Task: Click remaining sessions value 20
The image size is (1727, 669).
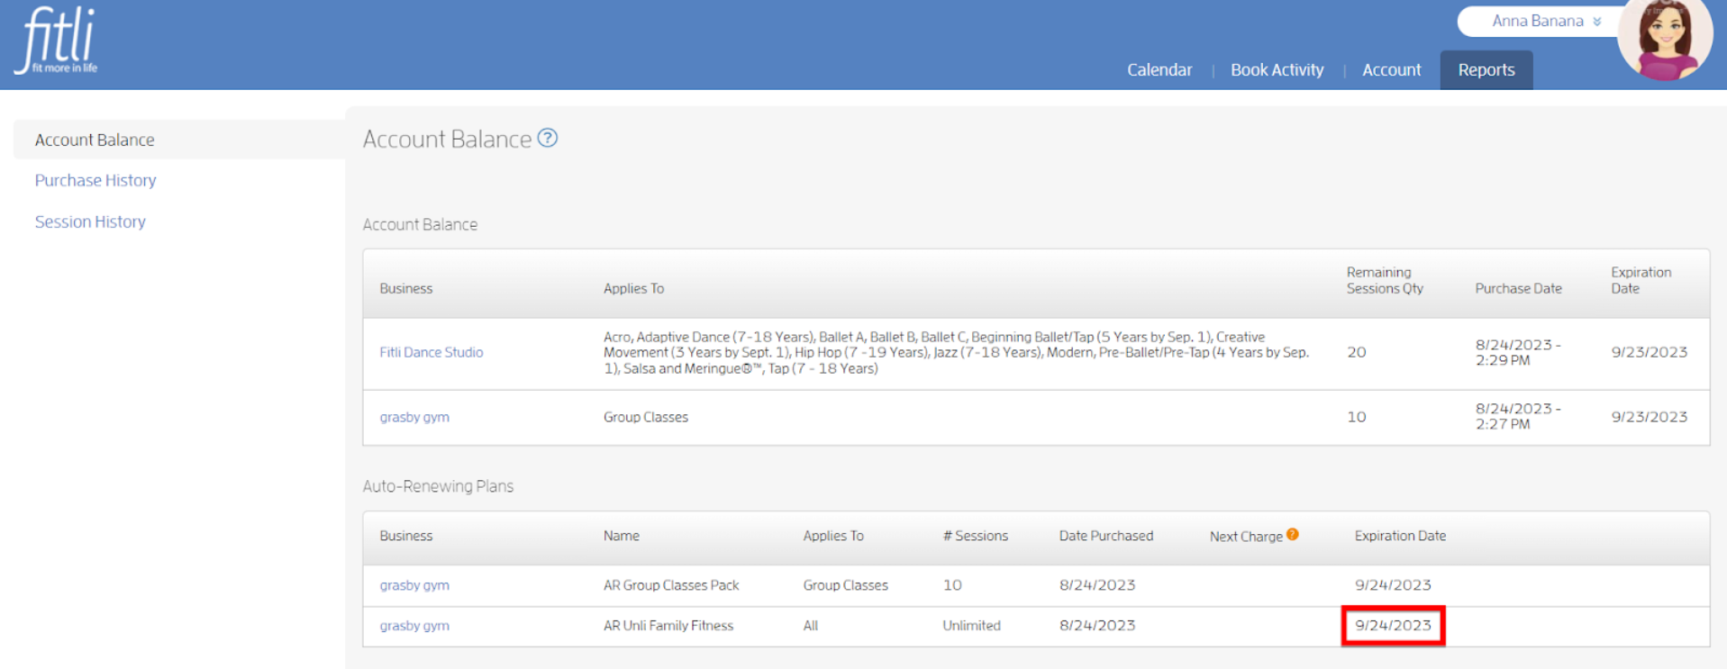Action: 1357,352
